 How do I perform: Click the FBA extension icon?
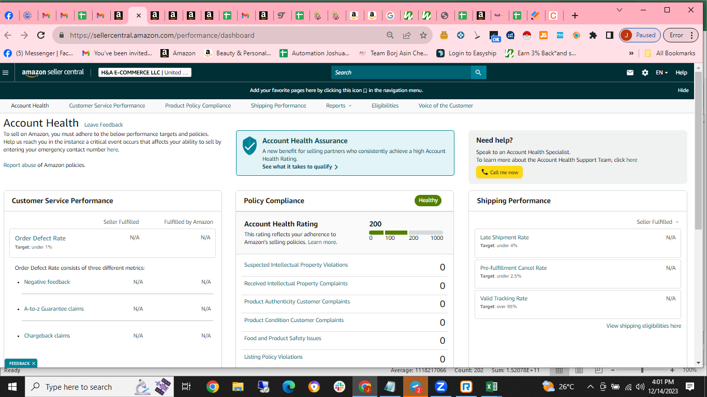(x=560, y=35)
